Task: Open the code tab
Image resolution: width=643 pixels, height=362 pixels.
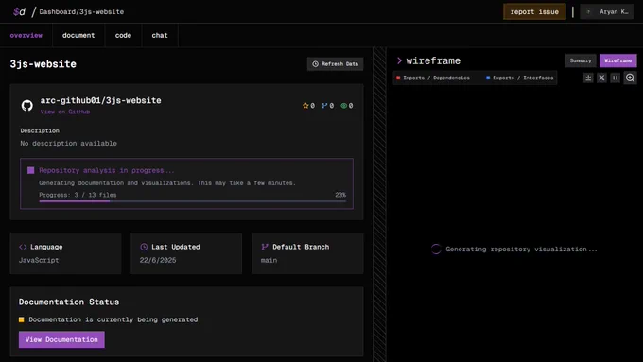Action: click(123, 35)
